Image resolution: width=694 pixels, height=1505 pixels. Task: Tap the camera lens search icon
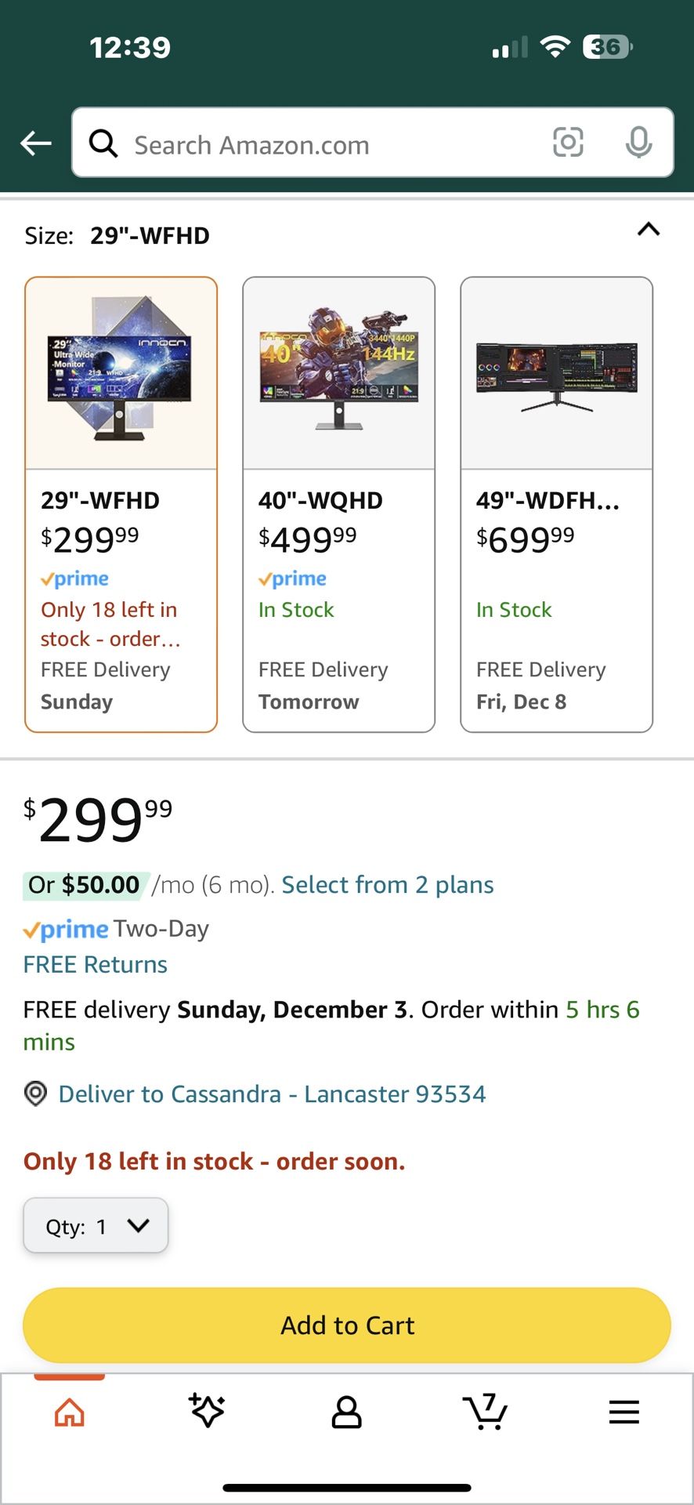[x=568, y=143]
